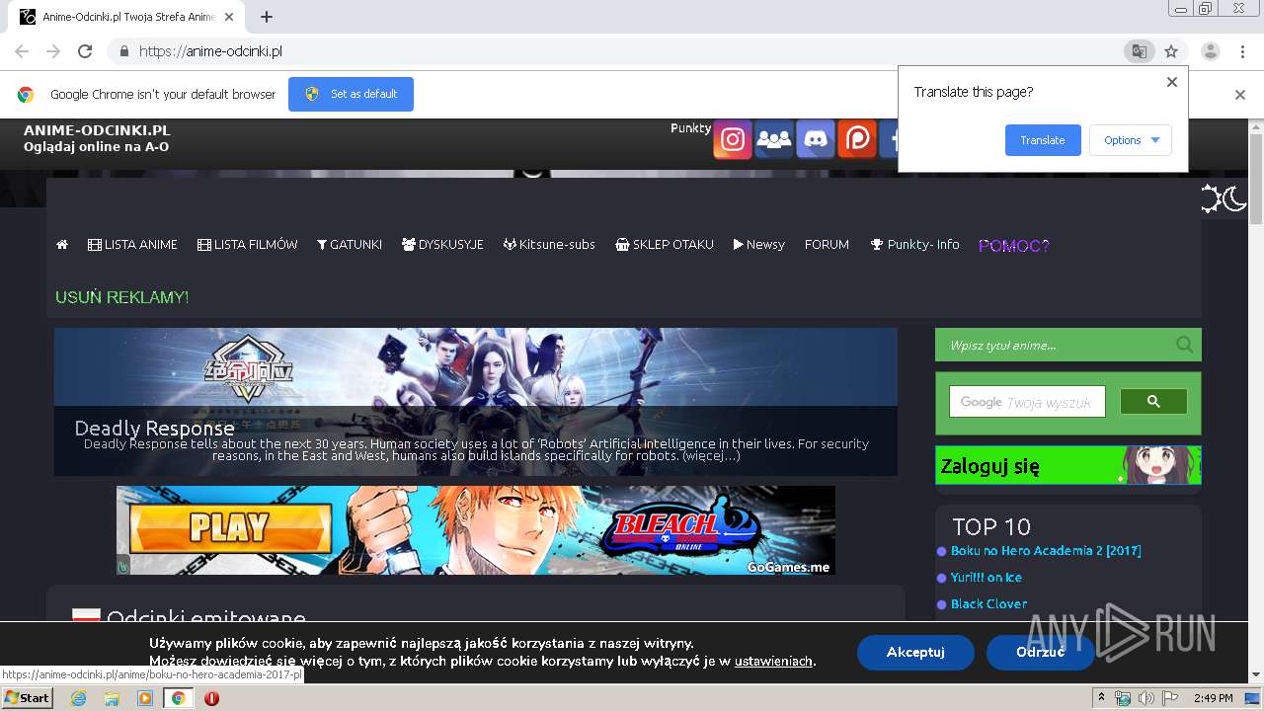1264x711 pixels.
Task: Click the search magnifier in anime title box
Action: 1184,345
